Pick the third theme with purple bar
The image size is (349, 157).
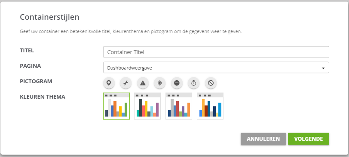tap(179, 106)
